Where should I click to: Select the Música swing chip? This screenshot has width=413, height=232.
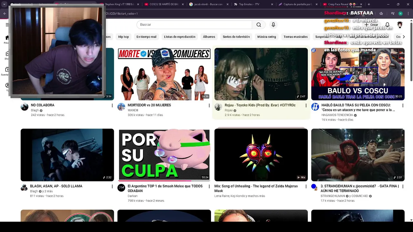tap(267, 37)
